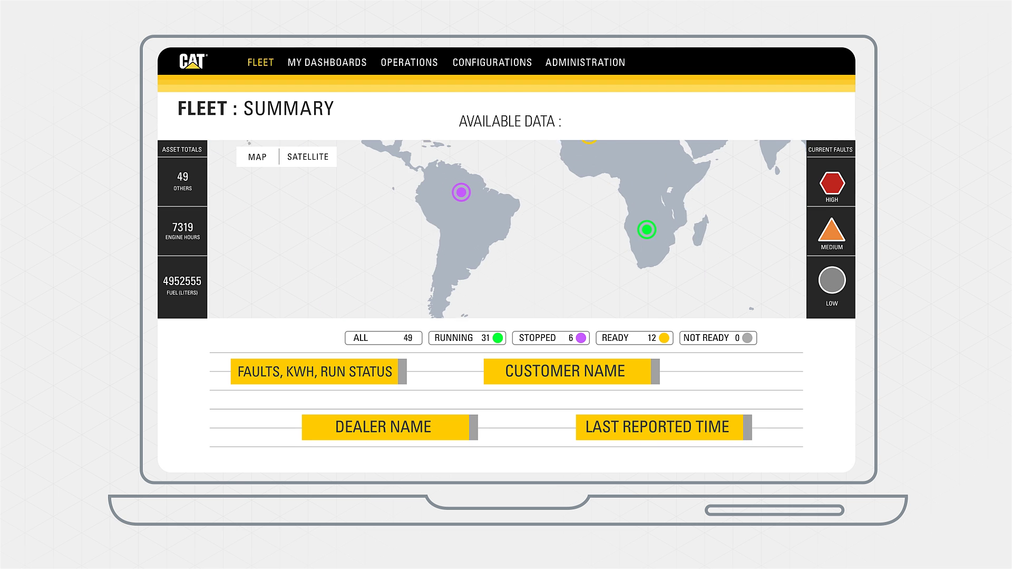
Task: Select the red High fault hexagon
Action: [x=832, y=183]
